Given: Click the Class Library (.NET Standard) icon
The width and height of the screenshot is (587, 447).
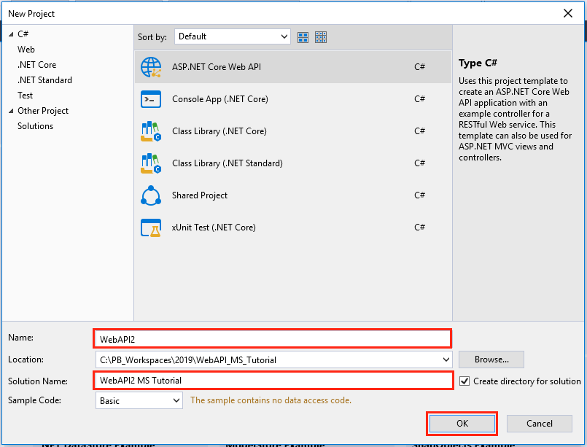Looking at the screenshot, I should [151, 163].
